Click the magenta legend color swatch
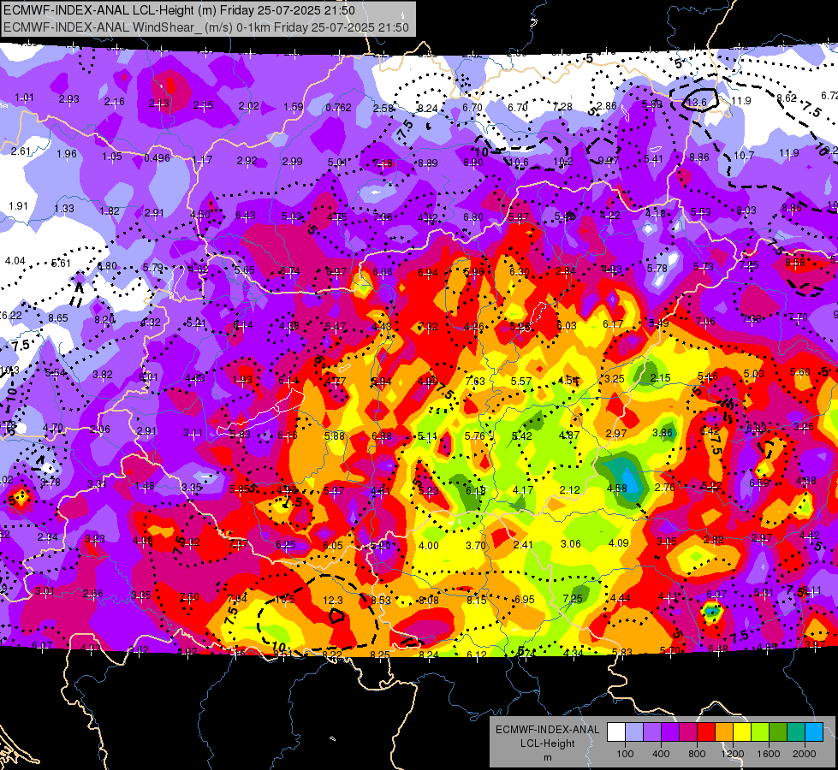 [688, 732]
